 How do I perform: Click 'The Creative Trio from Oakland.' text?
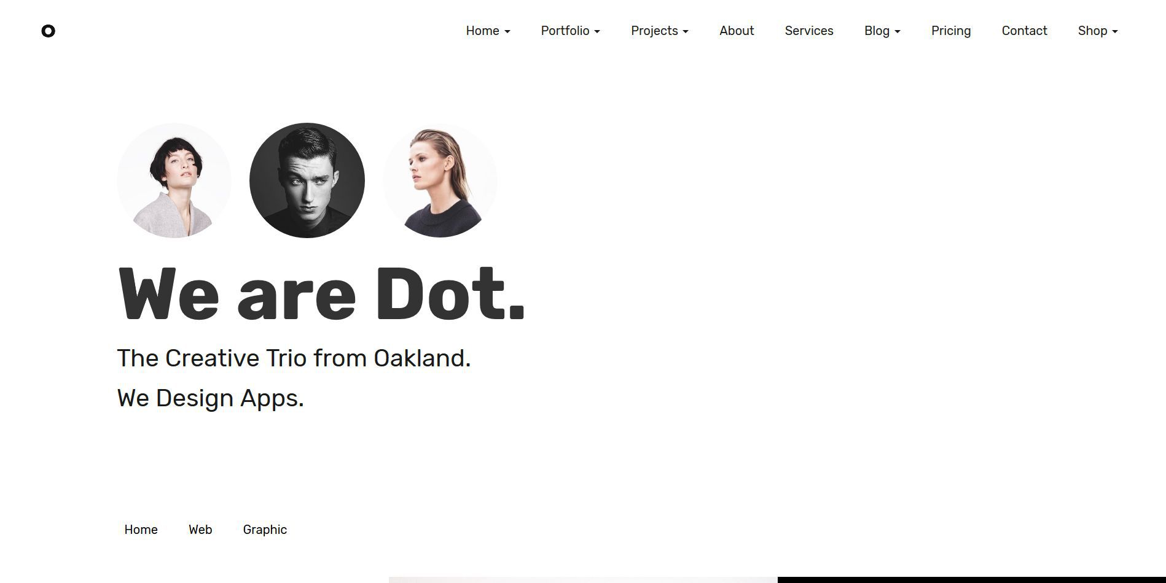click(x=294, y=358)
